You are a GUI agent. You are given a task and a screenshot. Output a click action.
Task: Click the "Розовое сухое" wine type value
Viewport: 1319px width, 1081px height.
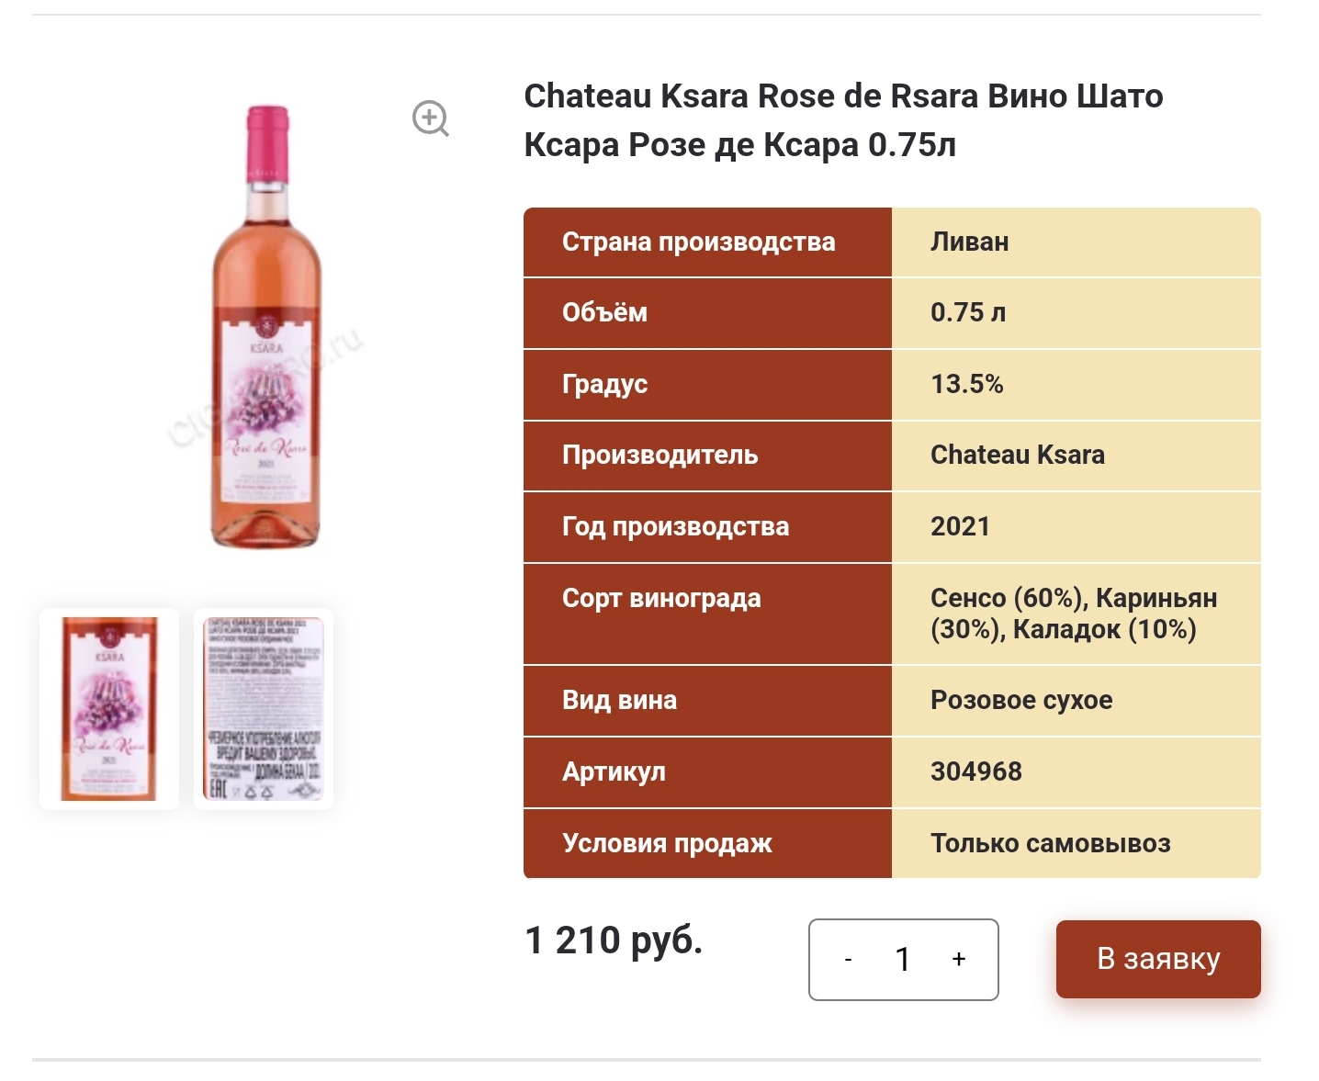click(1020, 700)
